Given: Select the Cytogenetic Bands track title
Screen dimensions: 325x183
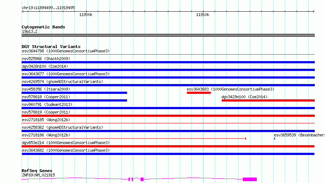Looking at the screenshot, I should (43, 27).
